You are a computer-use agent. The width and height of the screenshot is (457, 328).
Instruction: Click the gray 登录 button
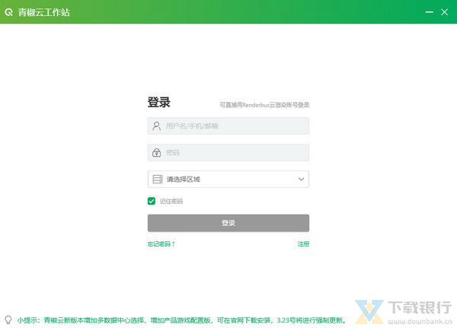pyautogui.click(x=228, y=223)
